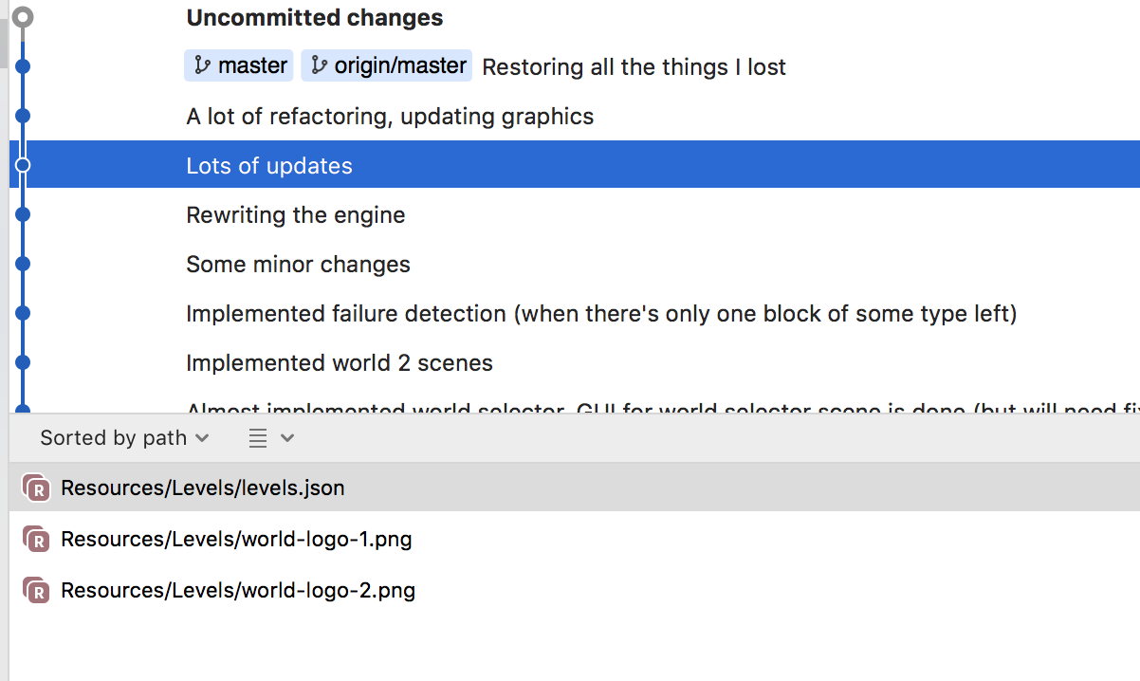Click the chevron next to the list view icon
This screenshot has height=681, width=1140.
288,437
